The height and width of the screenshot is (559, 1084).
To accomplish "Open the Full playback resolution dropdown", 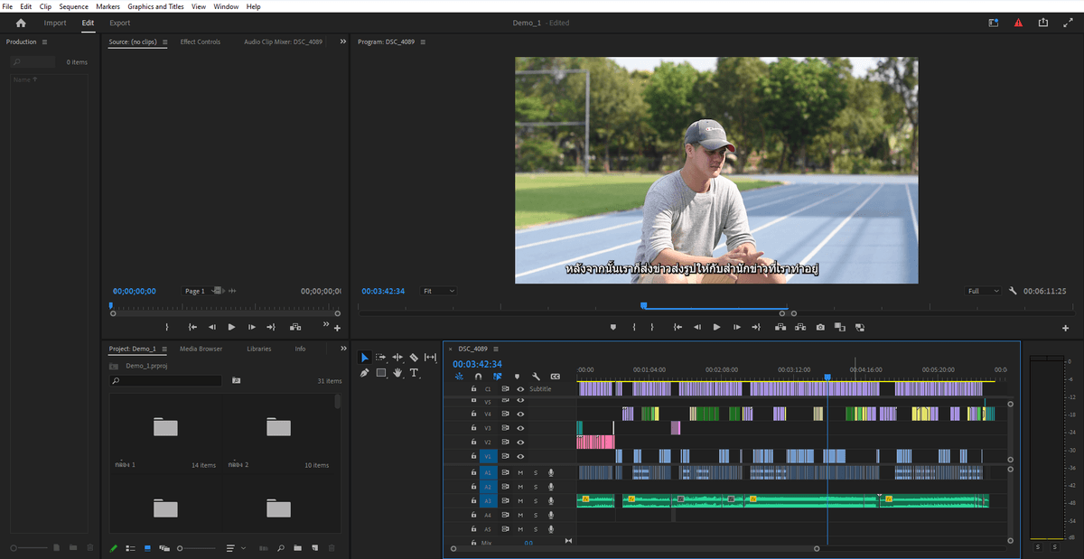I will pos(984,291).
